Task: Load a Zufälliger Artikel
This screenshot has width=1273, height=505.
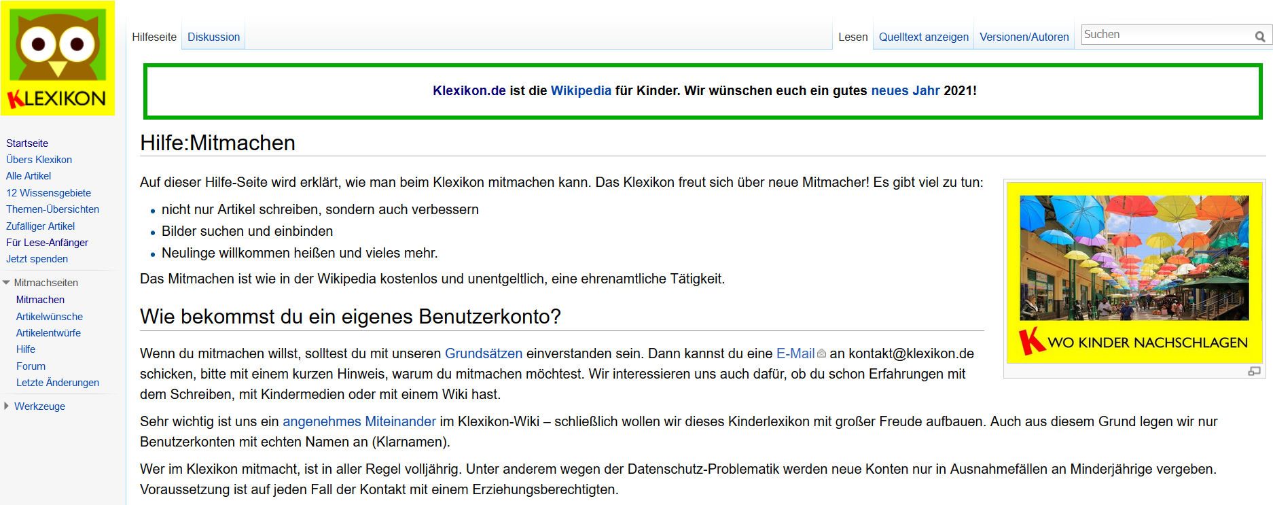Action: pyautogui.click(x=40, y=226)
